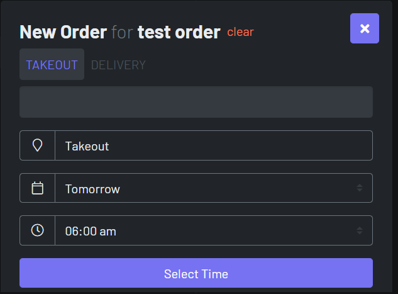Switch to the TAKEOUT tab
The width and height of the screenshot is (398, 294).
coord(52,65)
